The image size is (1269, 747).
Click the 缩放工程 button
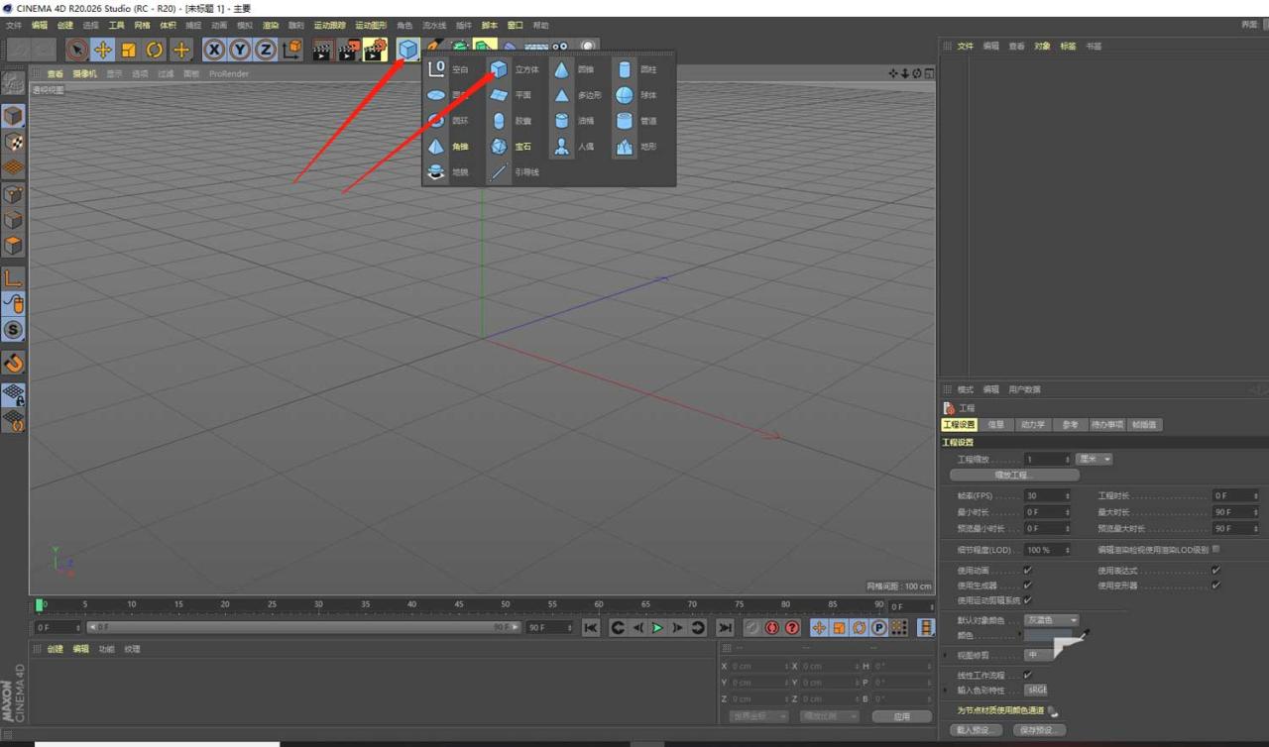1015,476
